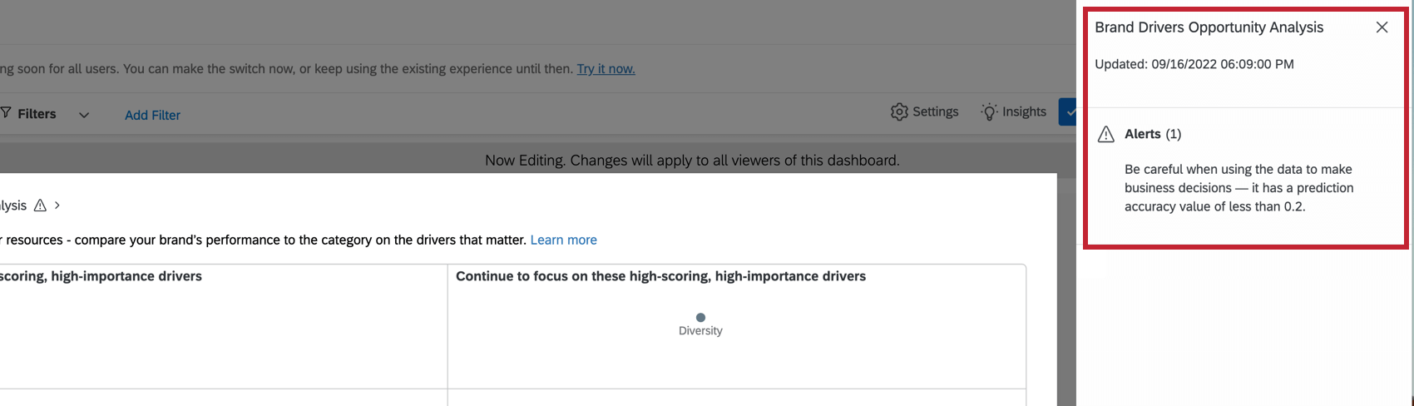This screenshot has width=1414, height=406.
Task: Click the blue checkmark button beside Insights
Action: pyautogui.click(x=1068, y=111)
